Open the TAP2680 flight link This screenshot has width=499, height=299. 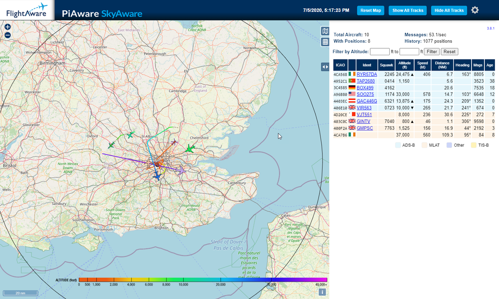[366, 81]
